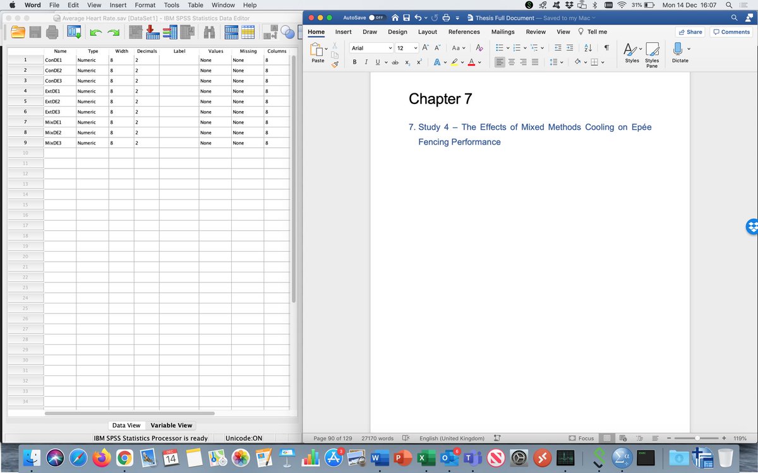Open the Styles Pane

coord(652,54)
